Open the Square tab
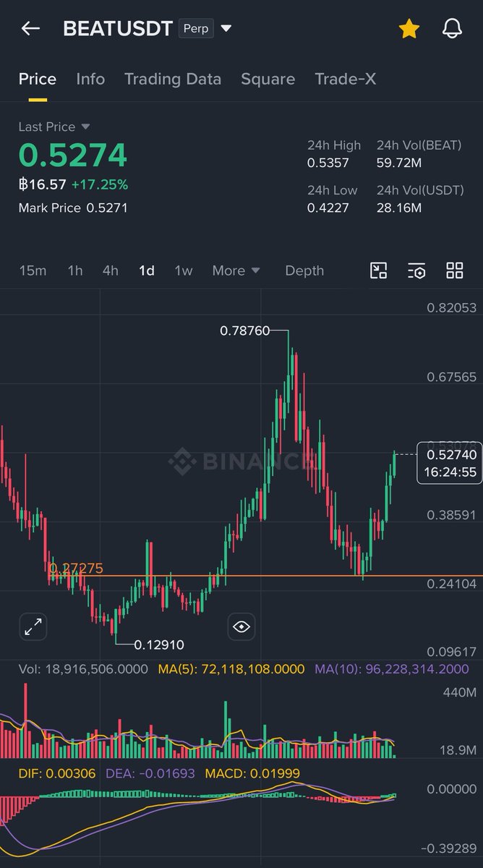Image resolution: width=483 pixels, height=868 pixels. tap(268, 79)
